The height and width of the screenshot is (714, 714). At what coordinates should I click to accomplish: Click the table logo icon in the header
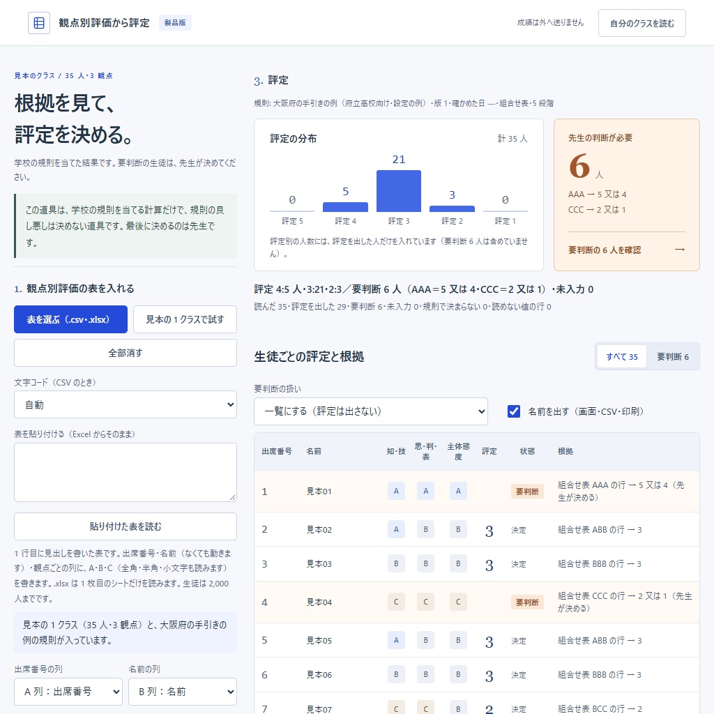[x=39, y=23]
